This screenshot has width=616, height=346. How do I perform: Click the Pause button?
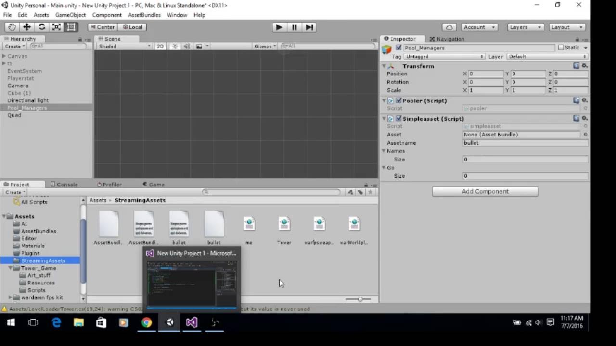[295, 27]
